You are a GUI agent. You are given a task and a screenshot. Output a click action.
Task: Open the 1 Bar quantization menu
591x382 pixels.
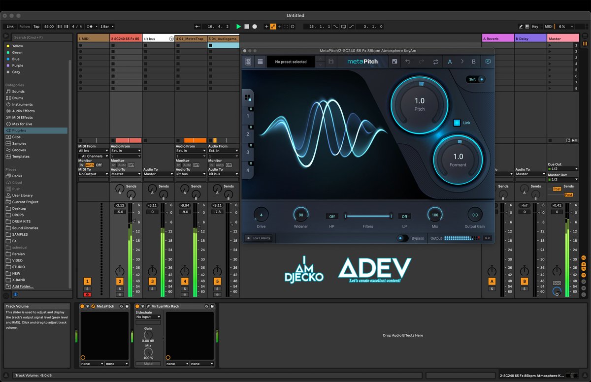point(106,27)
